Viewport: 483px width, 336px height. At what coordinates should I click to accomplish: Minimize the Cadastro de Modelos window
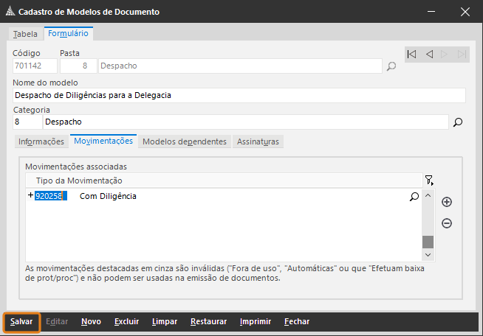pyautogui.click(x=431, y=12)
